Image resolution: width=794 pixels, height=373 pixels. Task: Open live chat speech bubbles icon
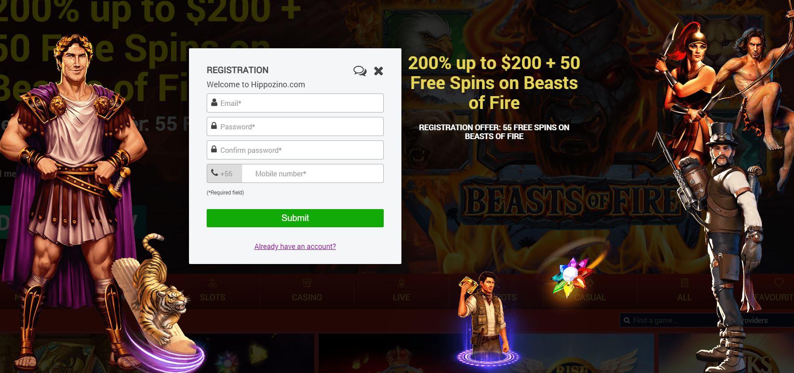[360, 71]
